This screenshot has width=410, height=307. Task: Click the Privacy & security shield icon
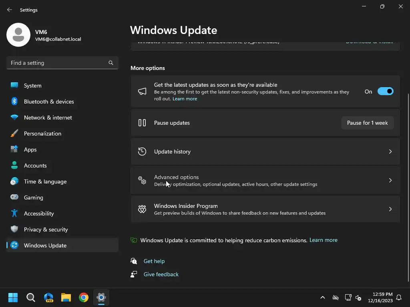14,229
